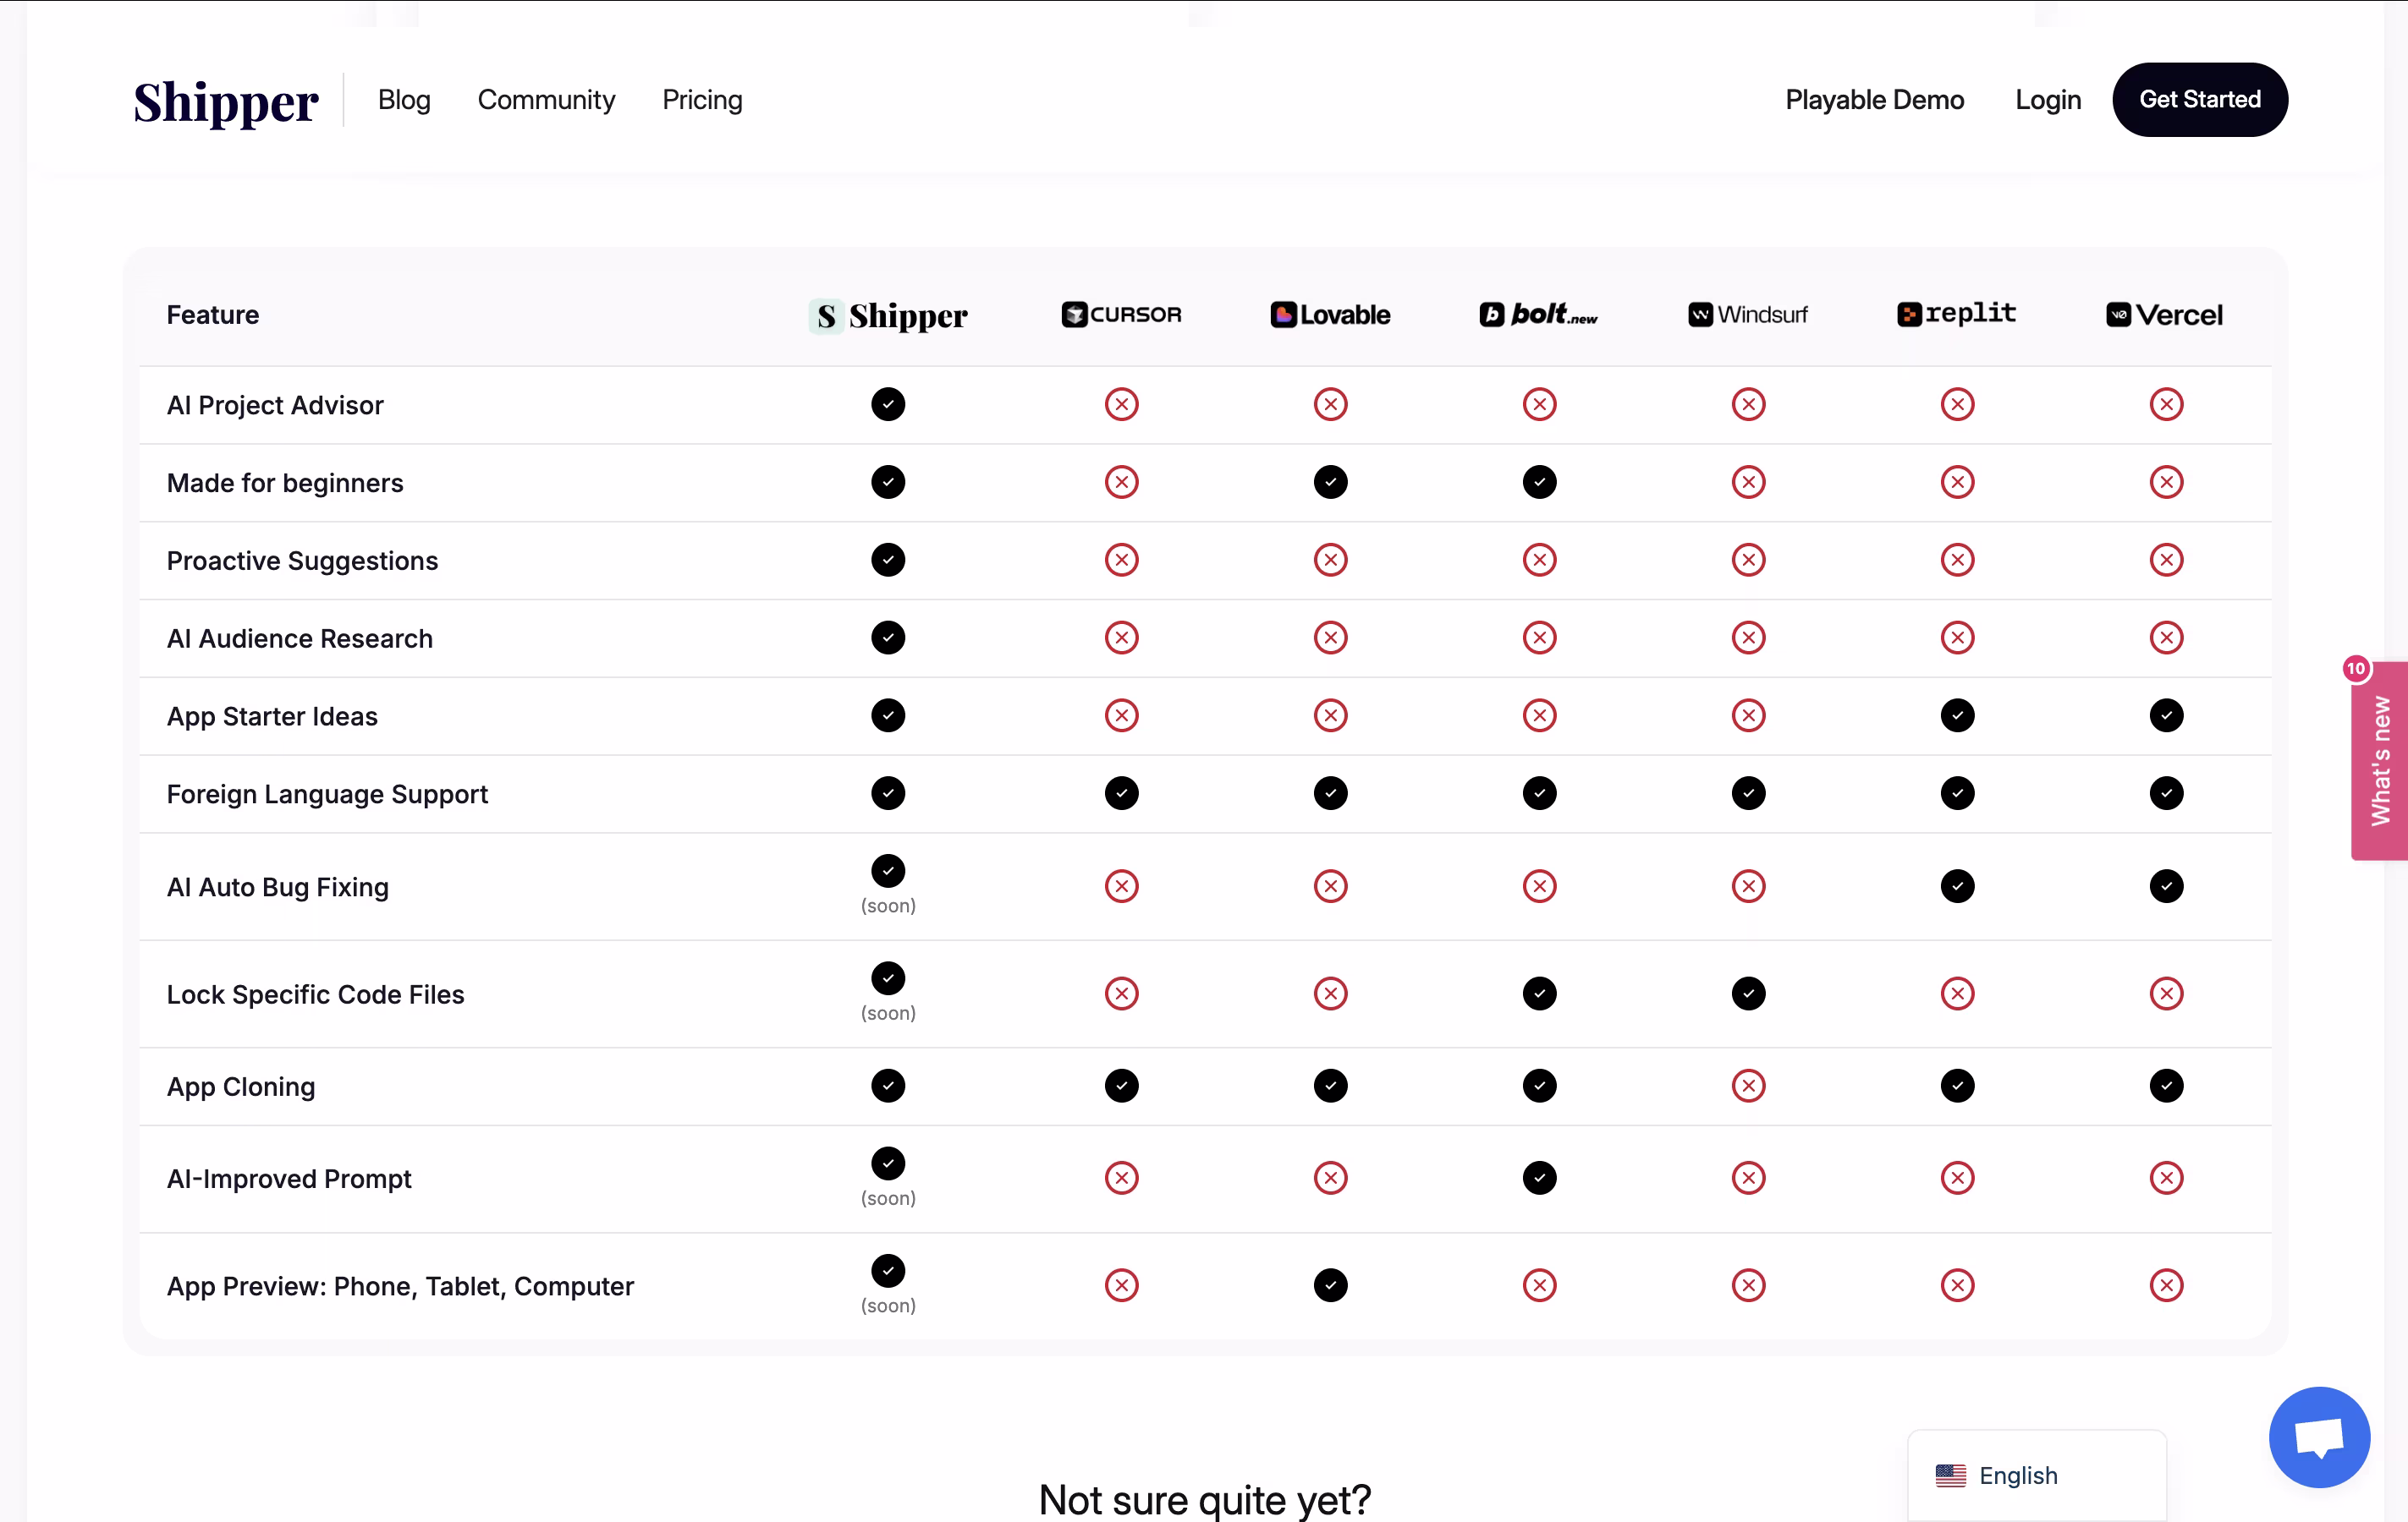Click Vercel's checkmark for App Cloning
This screenshot has width=2408, height=1522.
2166,1086
